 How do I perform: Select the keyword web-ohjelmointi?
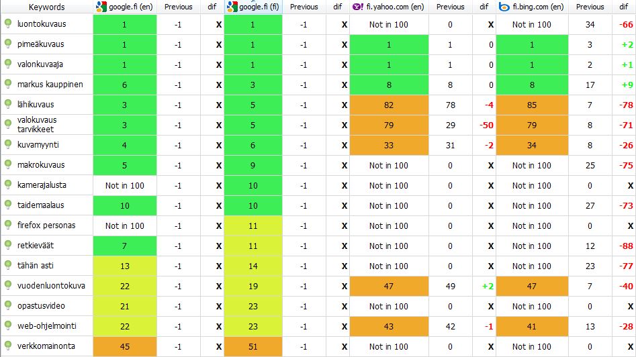pyautogui.click(x=47, y=326)
